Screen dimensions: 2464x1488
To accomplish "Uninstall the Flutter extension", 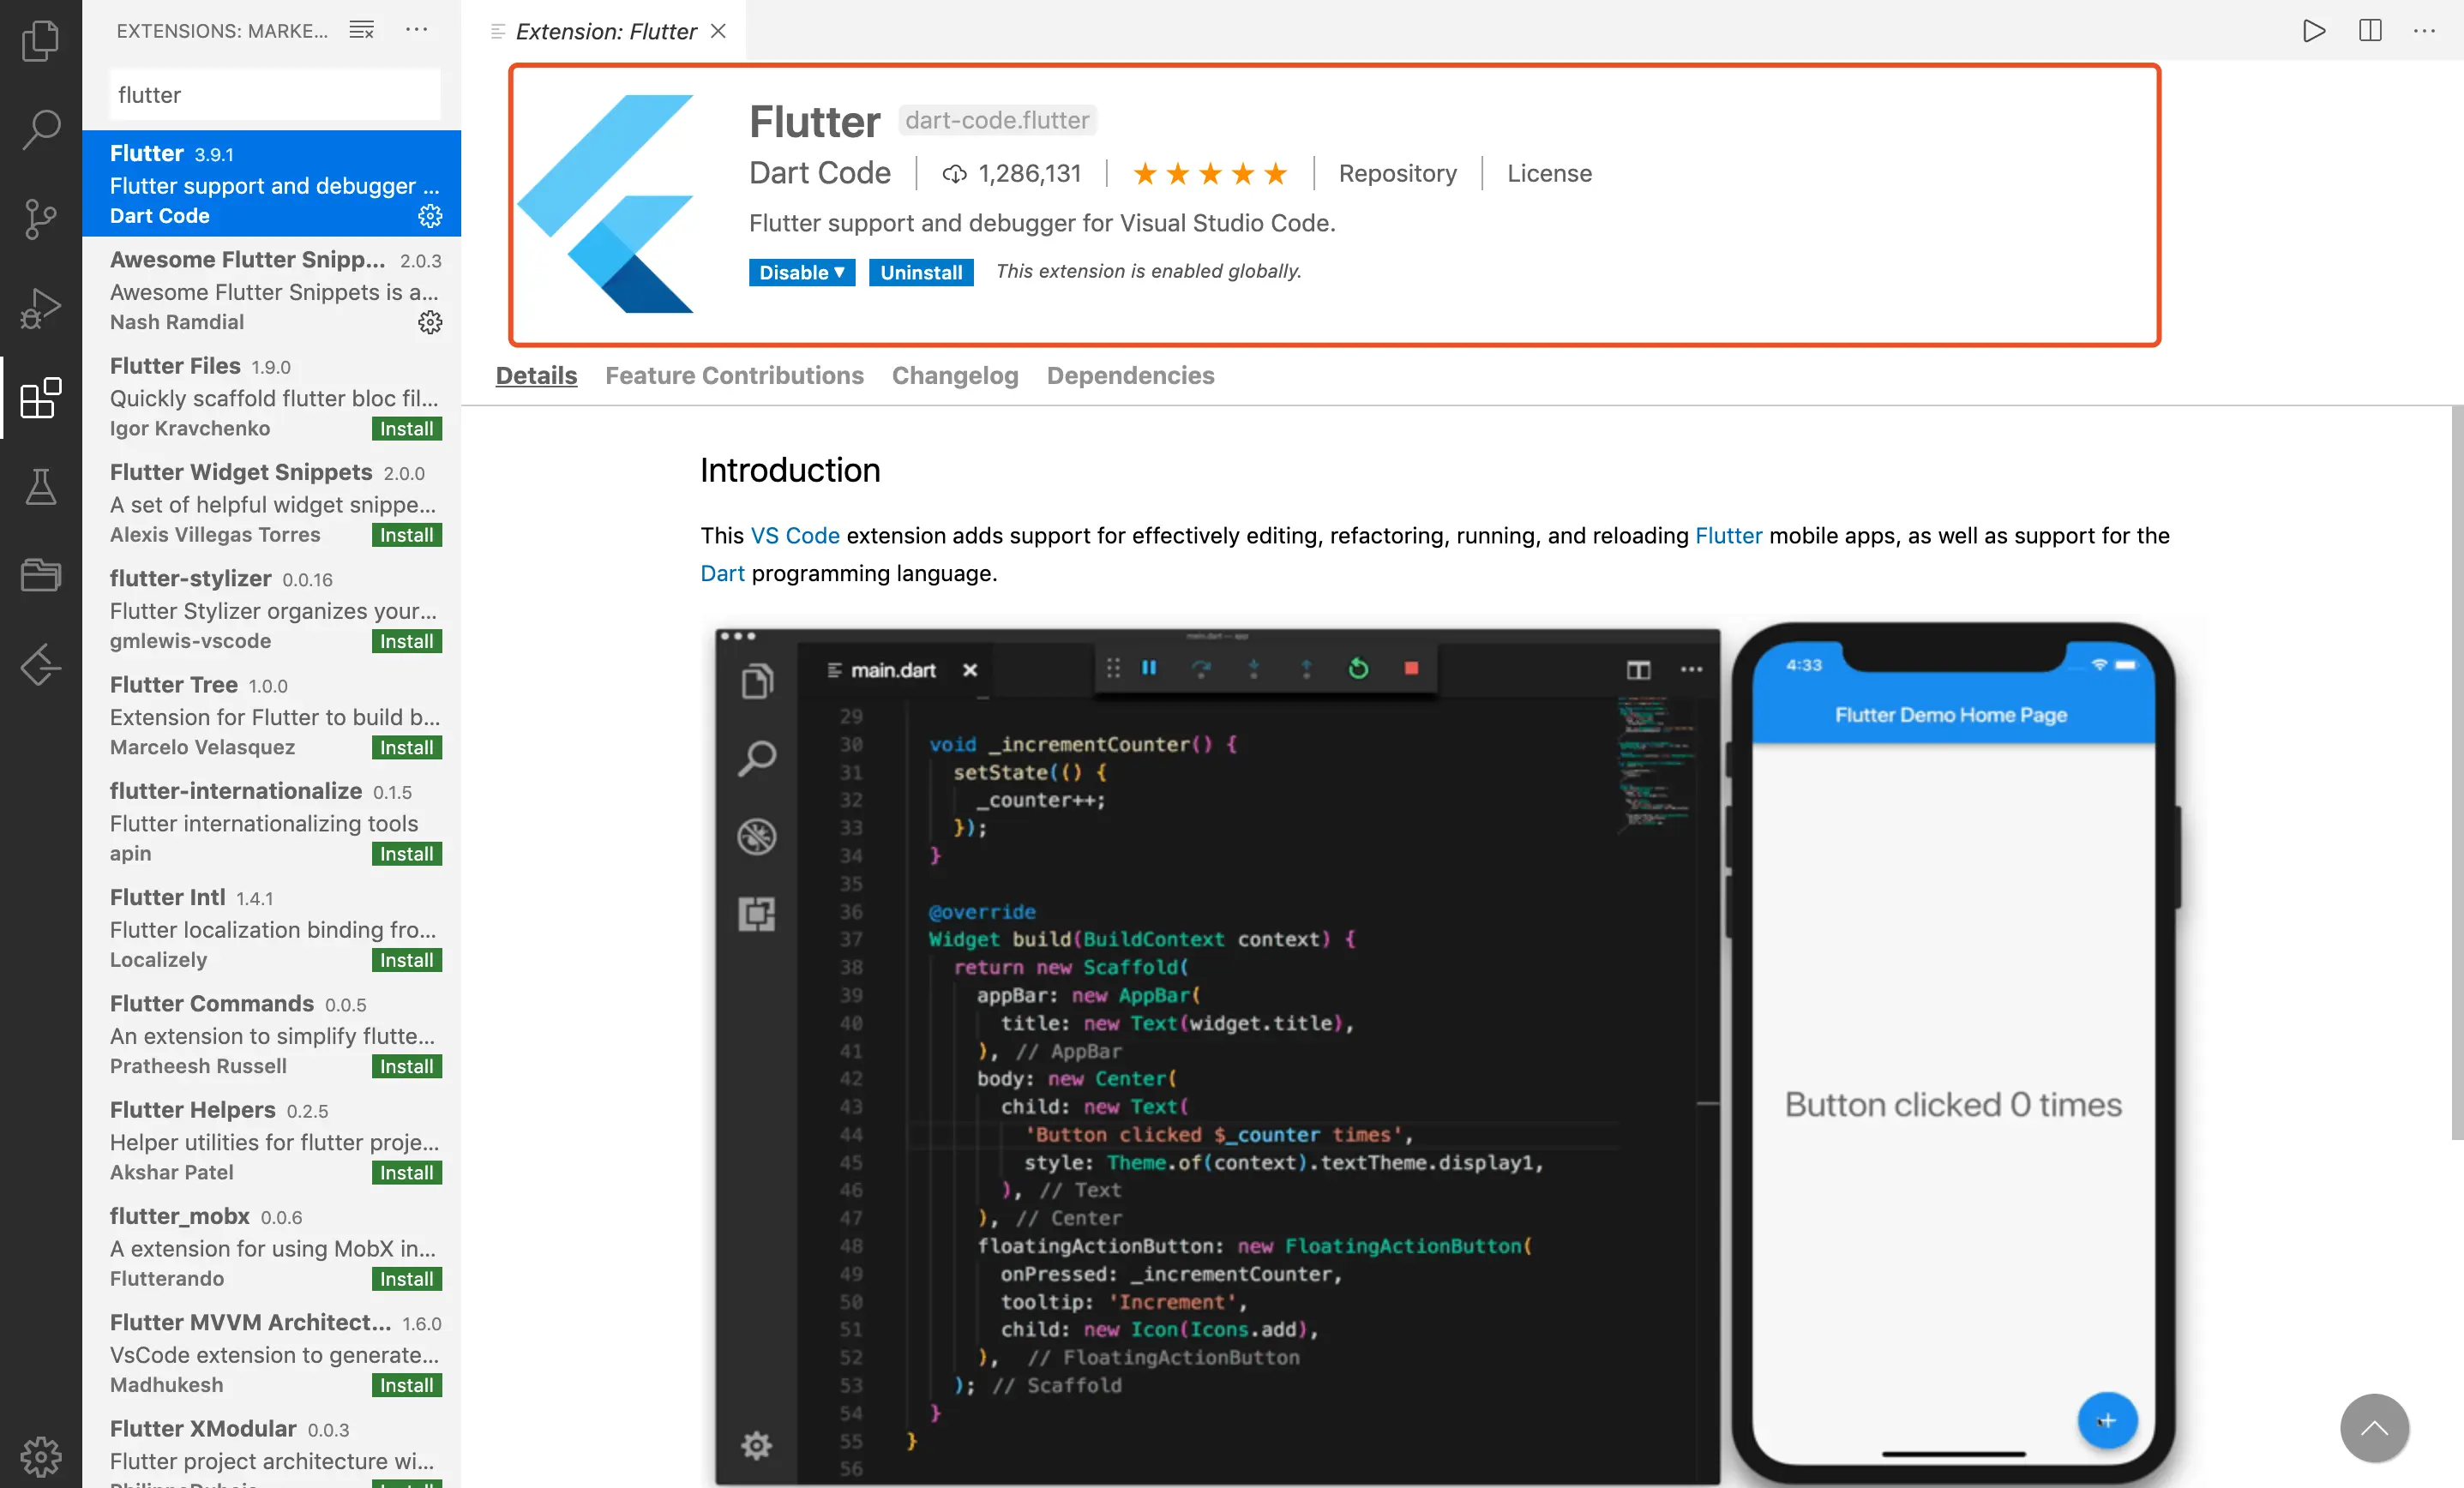I will coord(920,272).
